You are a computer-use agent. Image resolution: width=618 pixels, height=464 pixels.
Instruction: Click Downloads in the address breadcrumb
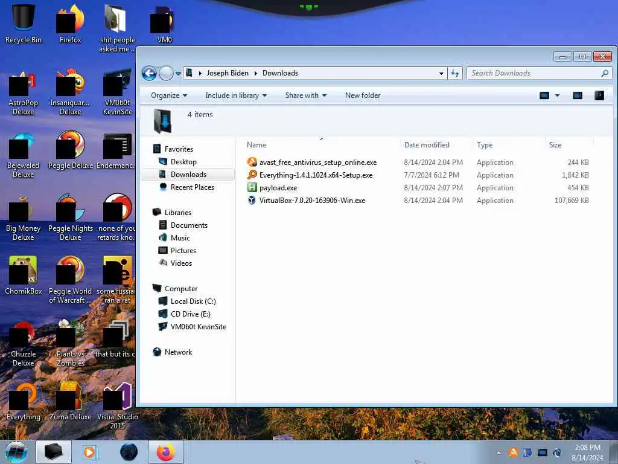tap(280, 73)
